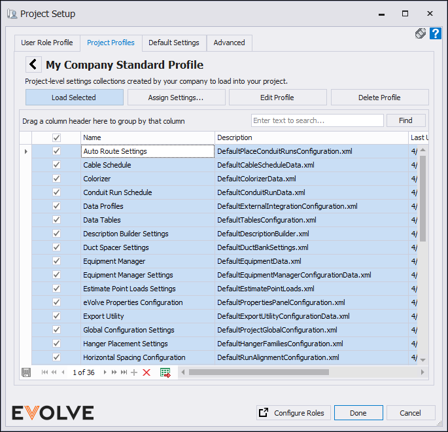The image size is (448, 432).
Task: Delete record with red X icon
Action: tap(146, 372)
